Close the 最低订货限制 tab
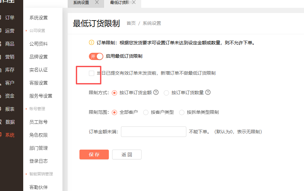The width and height of the screenshot is (304, 191). click(134, 2)
